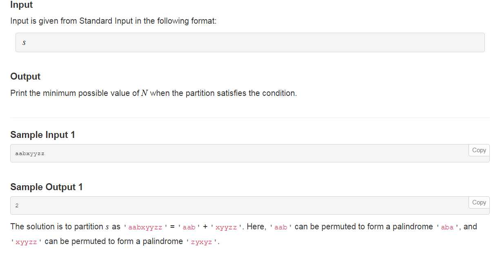Click the output value 2 in sample box
This screenshot has height=253, width=500.
pos(17,206)
